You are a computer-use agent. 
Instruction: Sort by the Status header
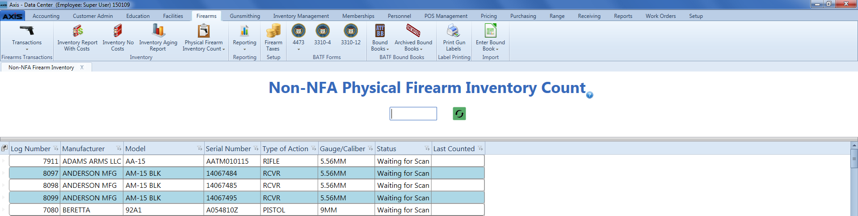pos(387,148)
